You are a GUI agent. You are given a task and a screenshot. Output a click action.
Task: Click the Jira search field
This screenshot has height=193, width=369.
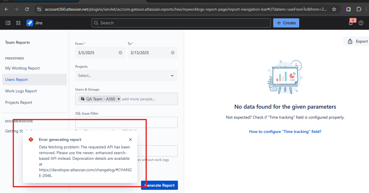coord(181,23)
